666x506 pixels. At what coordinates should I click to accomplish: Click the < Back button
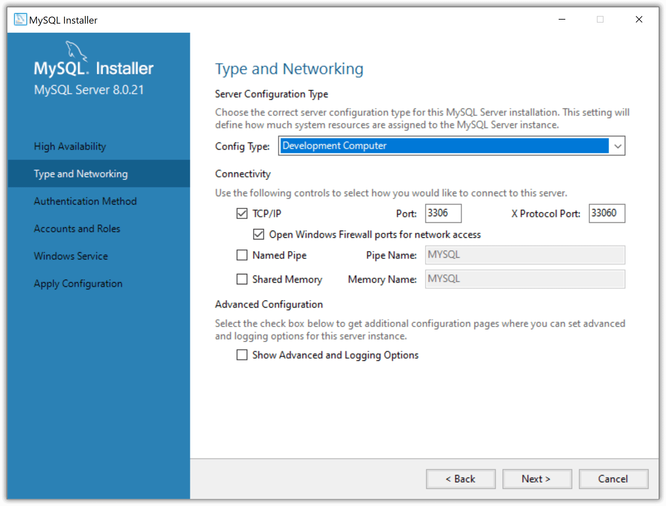[x=461, y=479]
